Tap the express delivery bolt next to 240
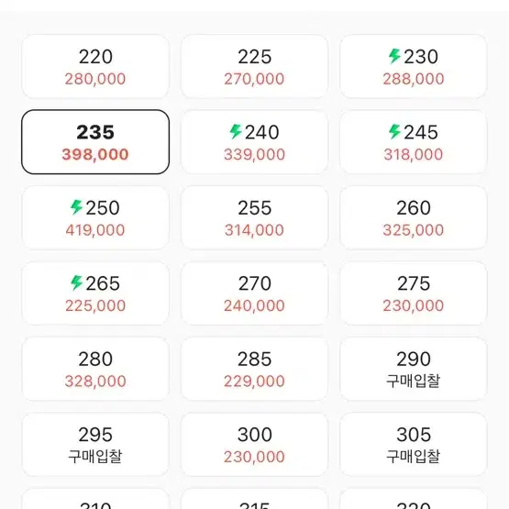The width and height of the screenshot is (509, 509). 236,132
